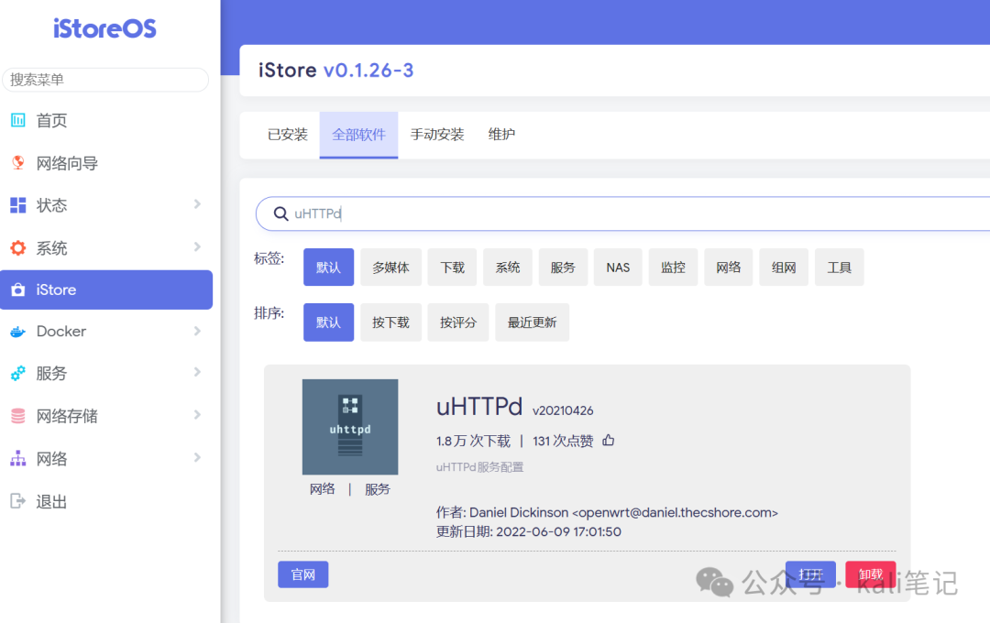Click the 1.8万 次下载 text

click(x=473, y=441)
